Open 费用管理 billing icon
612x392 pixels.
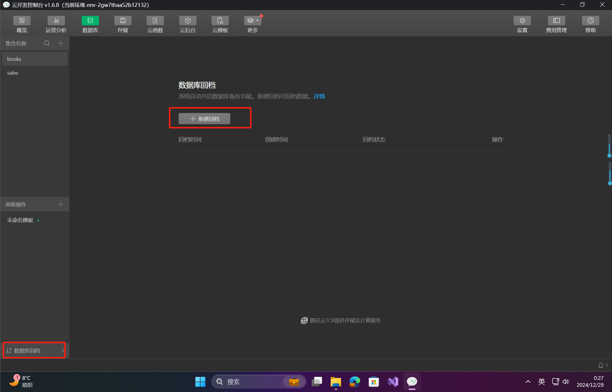pyautogui.click(x=556, y=21)
